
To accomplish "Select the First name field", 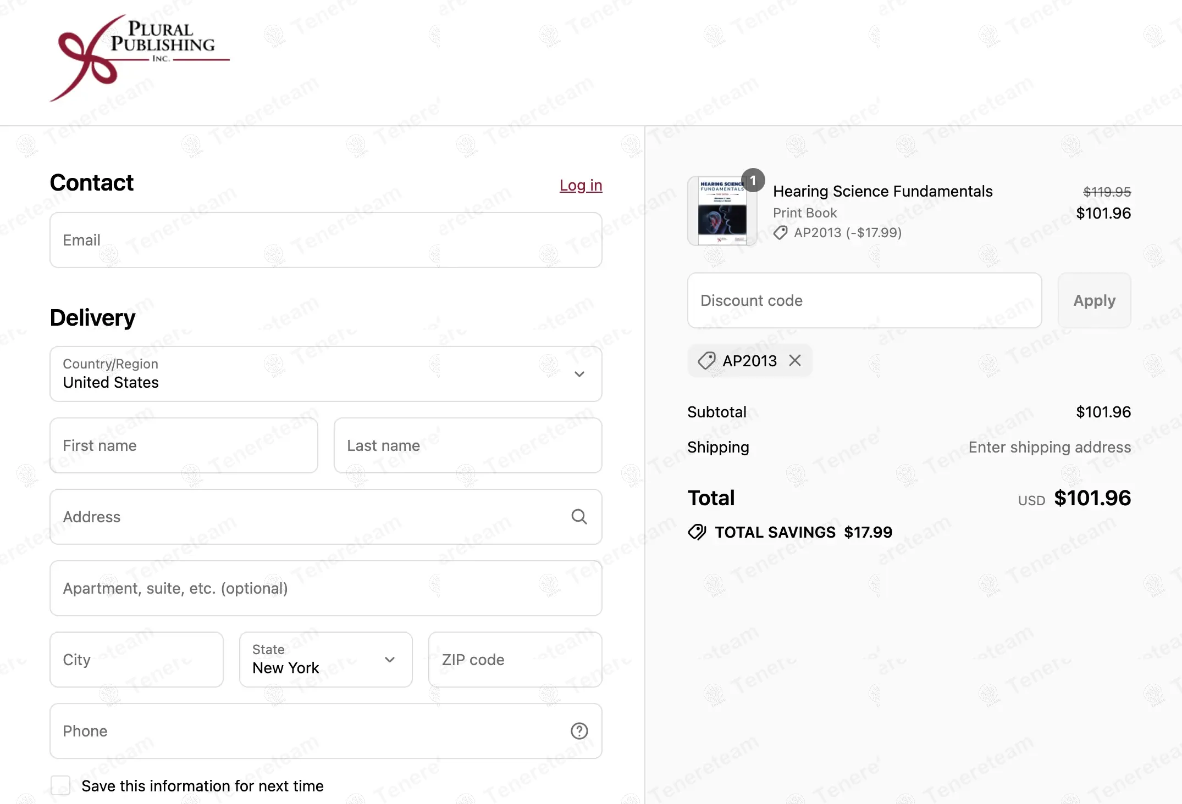I will (x=184, y=445).
